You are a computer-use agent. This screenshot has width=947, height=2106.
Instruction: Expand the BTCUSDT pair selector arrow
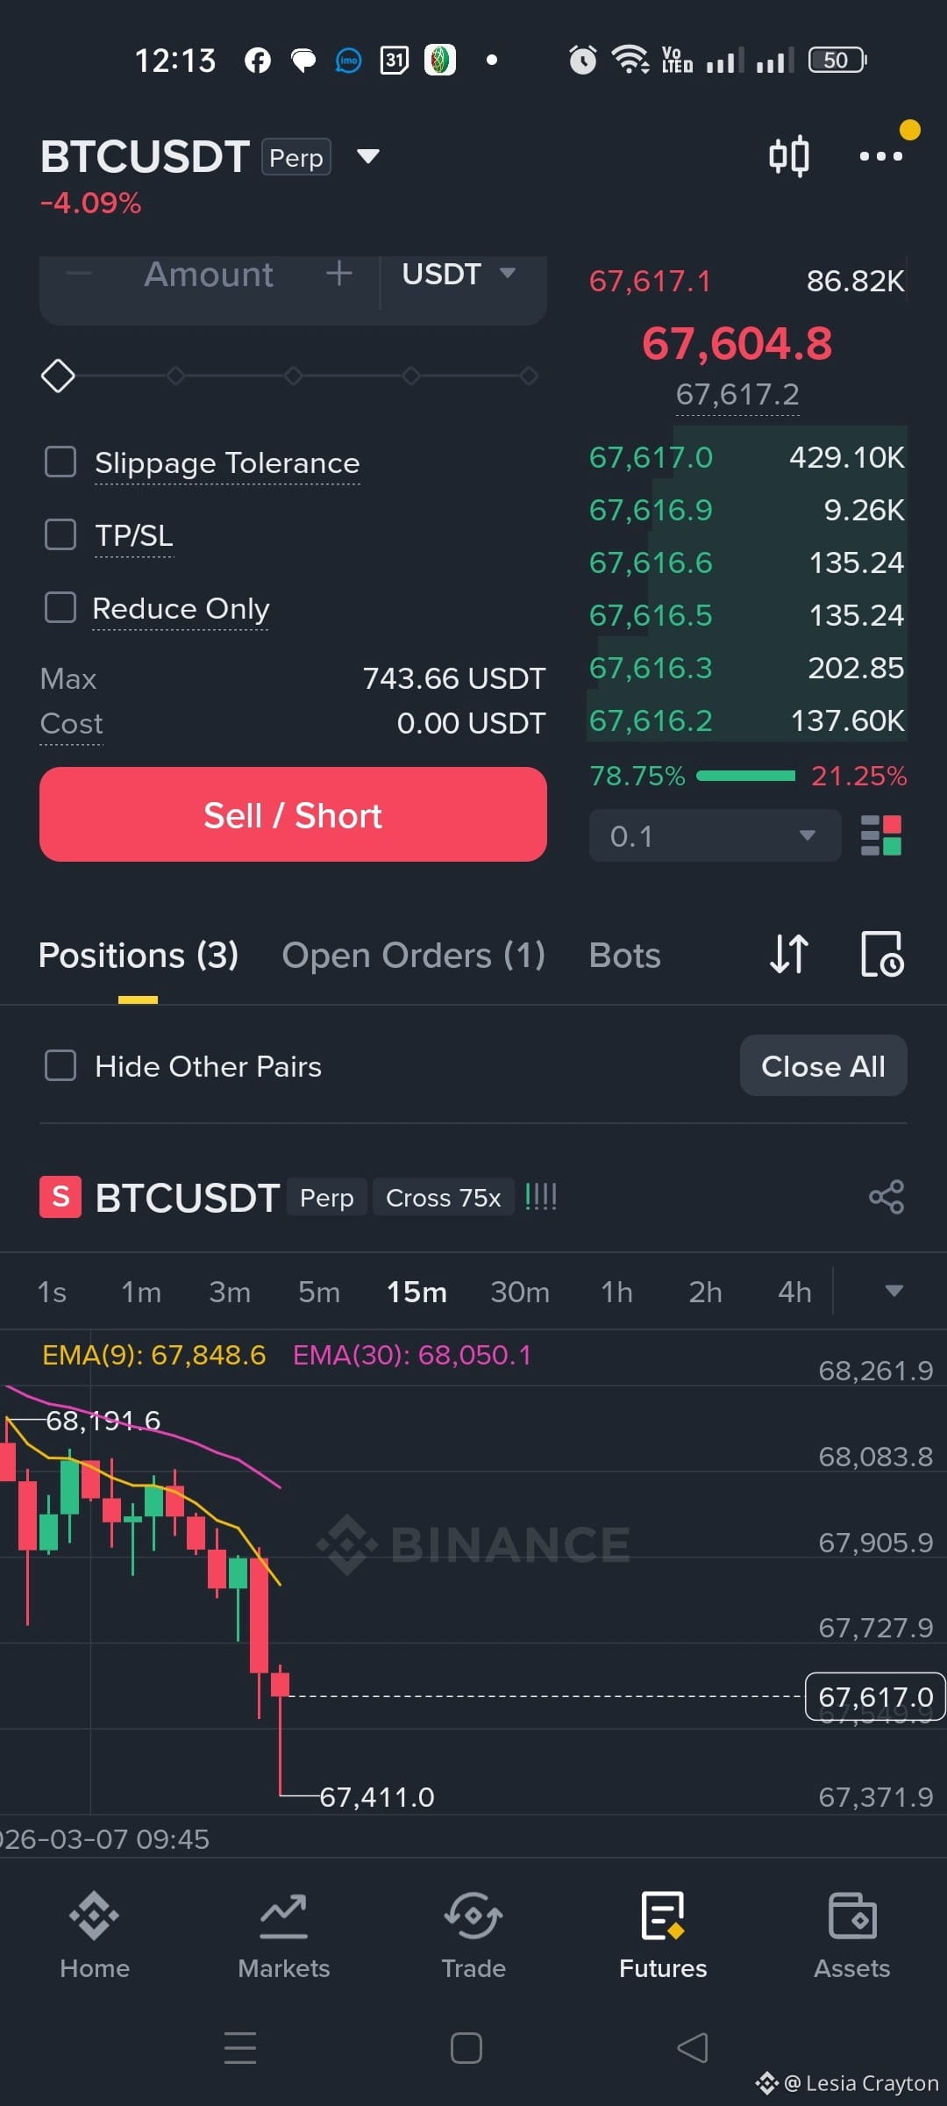pos(368,157)
